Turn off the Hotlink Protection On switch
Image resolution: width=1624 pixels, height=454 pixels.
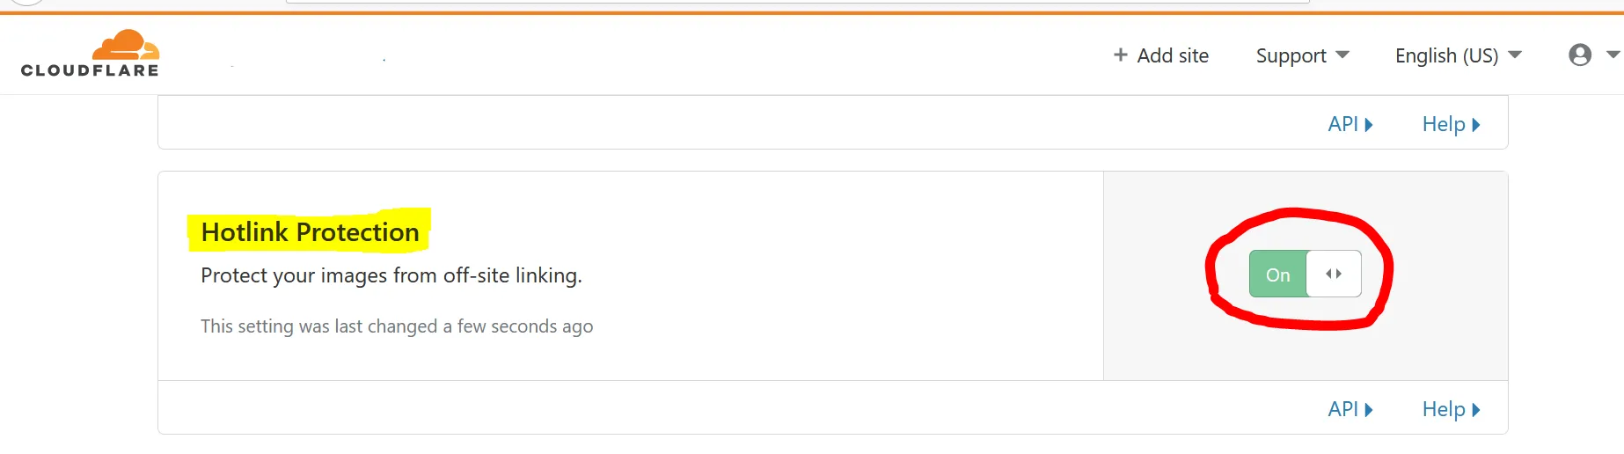[1278, 275]
